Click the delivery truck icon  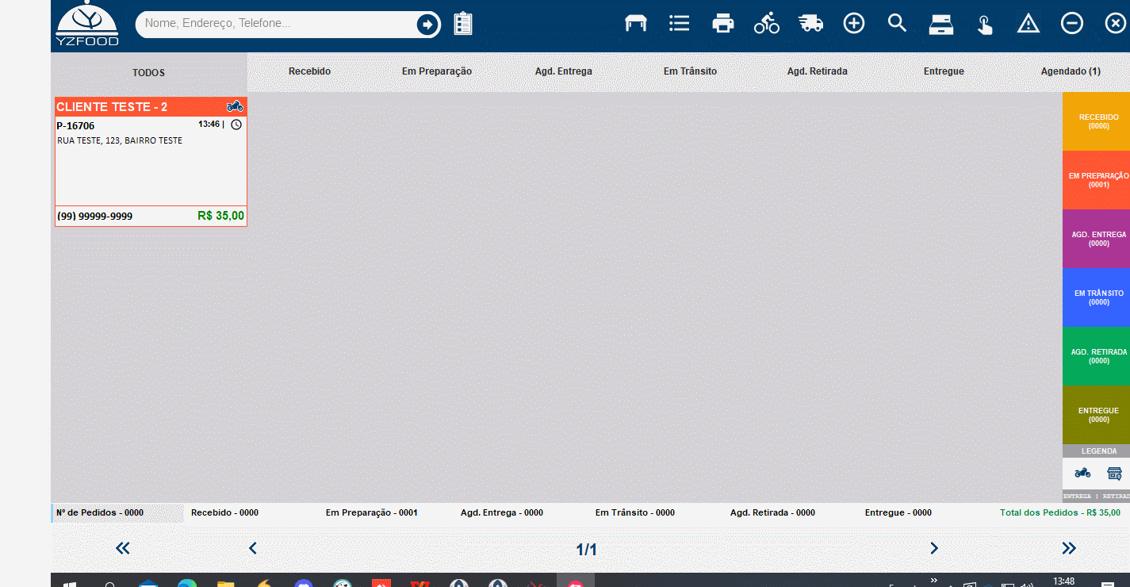pos(810,24)
